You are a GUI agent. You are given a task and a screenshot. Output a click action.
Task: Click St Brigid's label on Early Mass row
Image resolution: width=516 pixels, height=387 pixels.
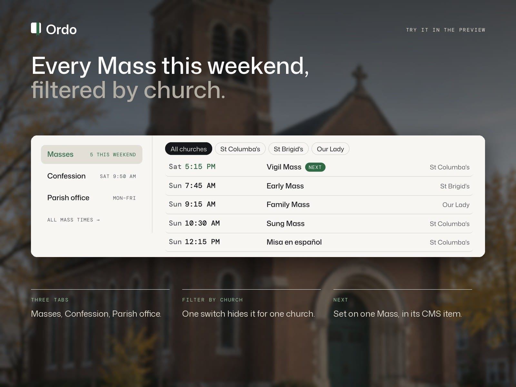coord(455,186)
